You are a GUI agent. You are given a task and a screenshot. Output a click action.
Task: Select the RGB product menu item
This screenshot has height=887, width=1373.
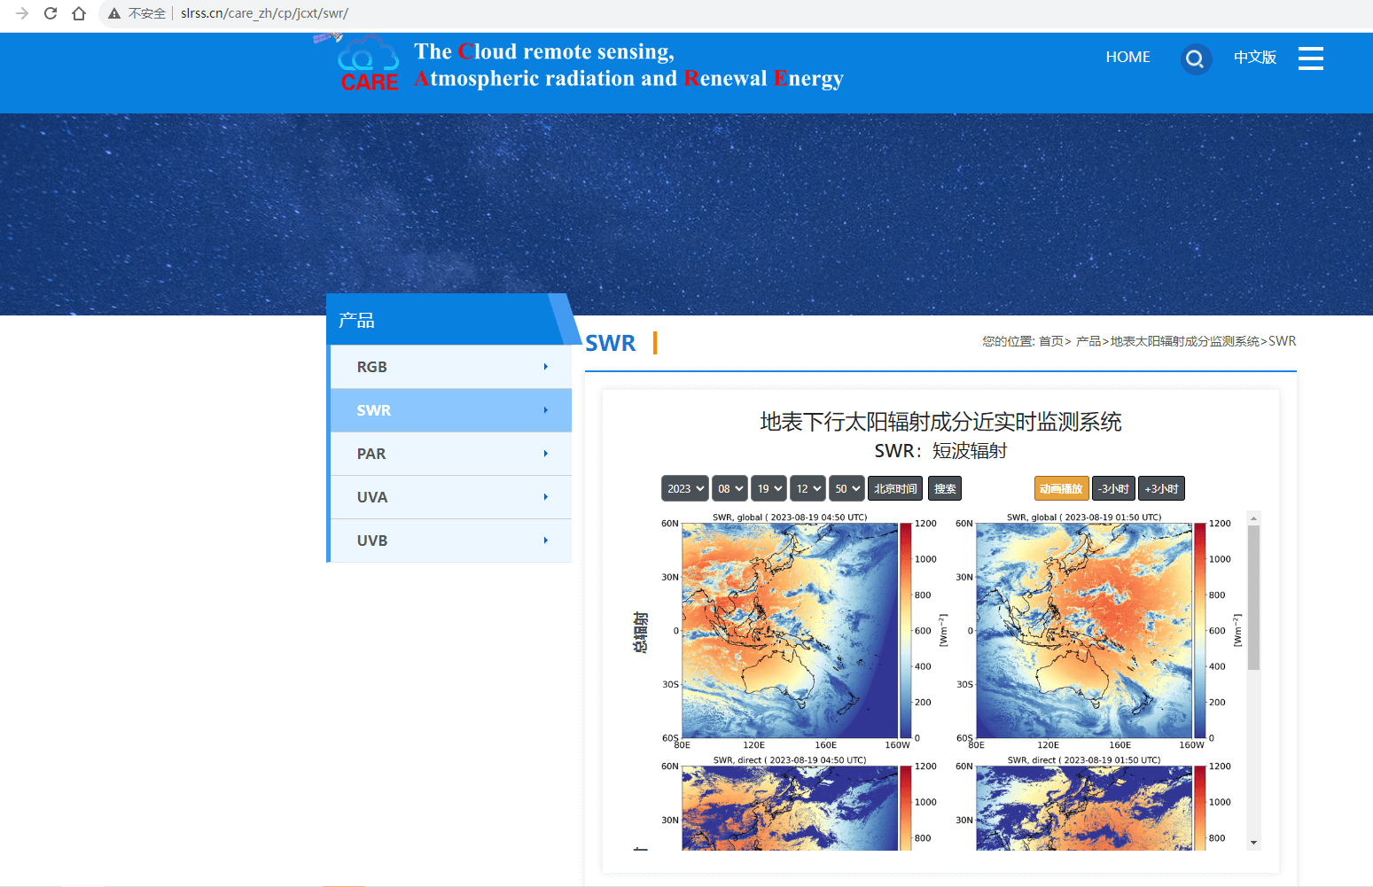coord(451,367)
